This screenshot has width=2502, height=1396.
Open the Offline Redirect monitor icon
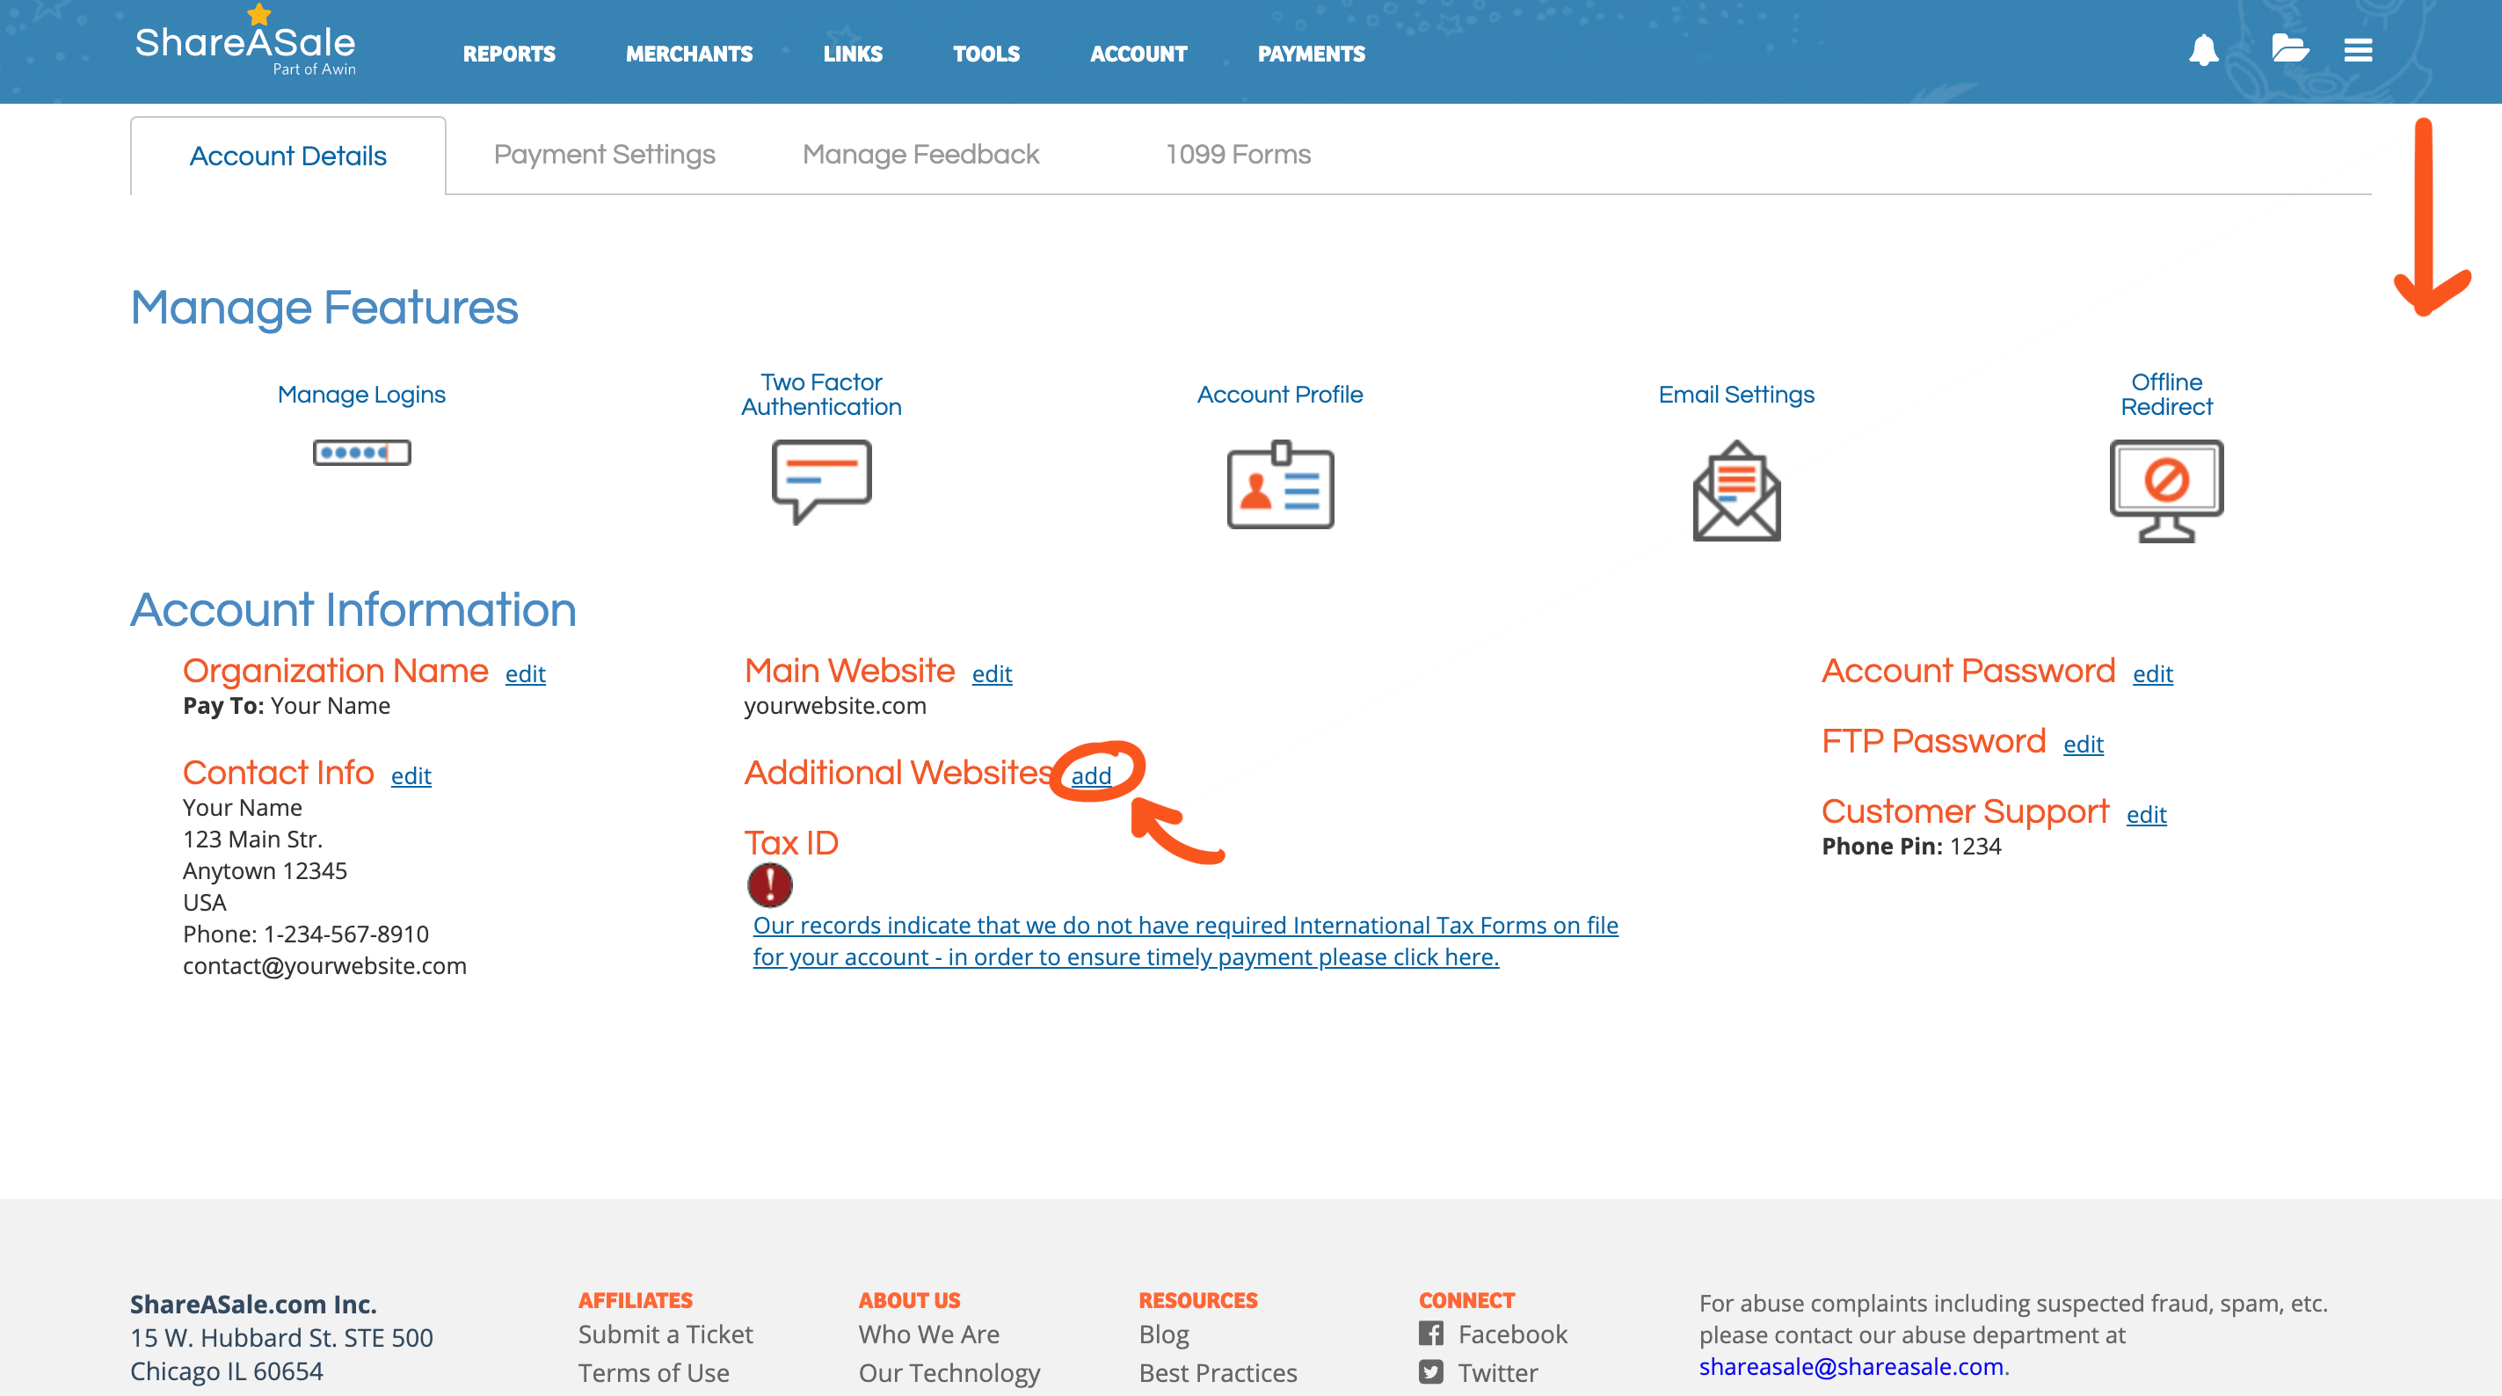(2167, 491)
